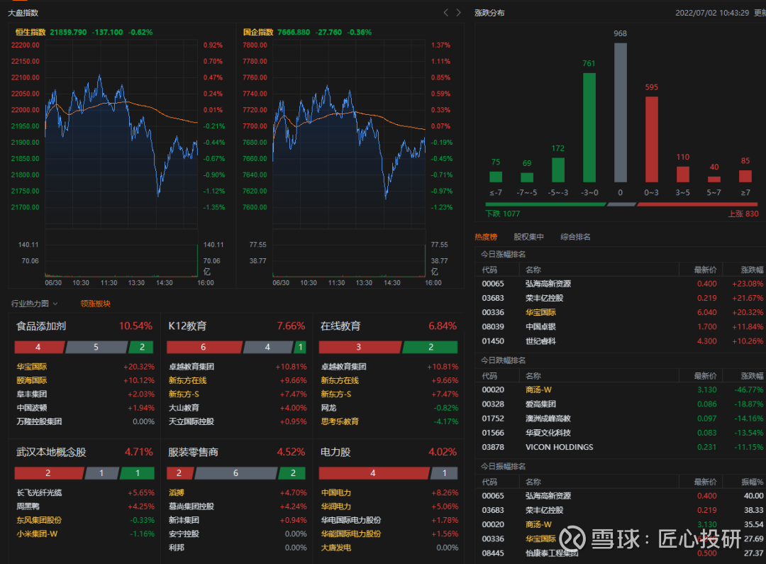Switch to the 综合排名 tab
766x564 pixels.
[x=575, y=237]
